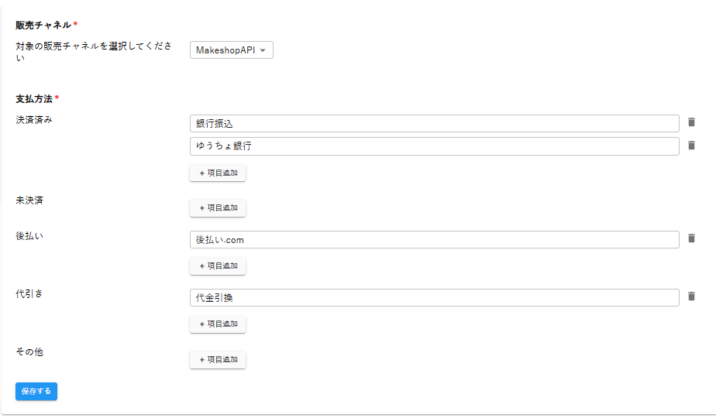Delete the 後払い.com entry with trash icon
Screen dimensions: 716x418
(691, 238)
